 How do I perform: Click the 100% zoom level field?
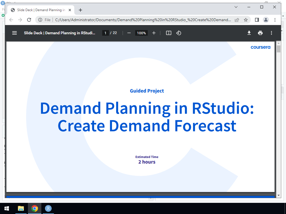point(141,33)
